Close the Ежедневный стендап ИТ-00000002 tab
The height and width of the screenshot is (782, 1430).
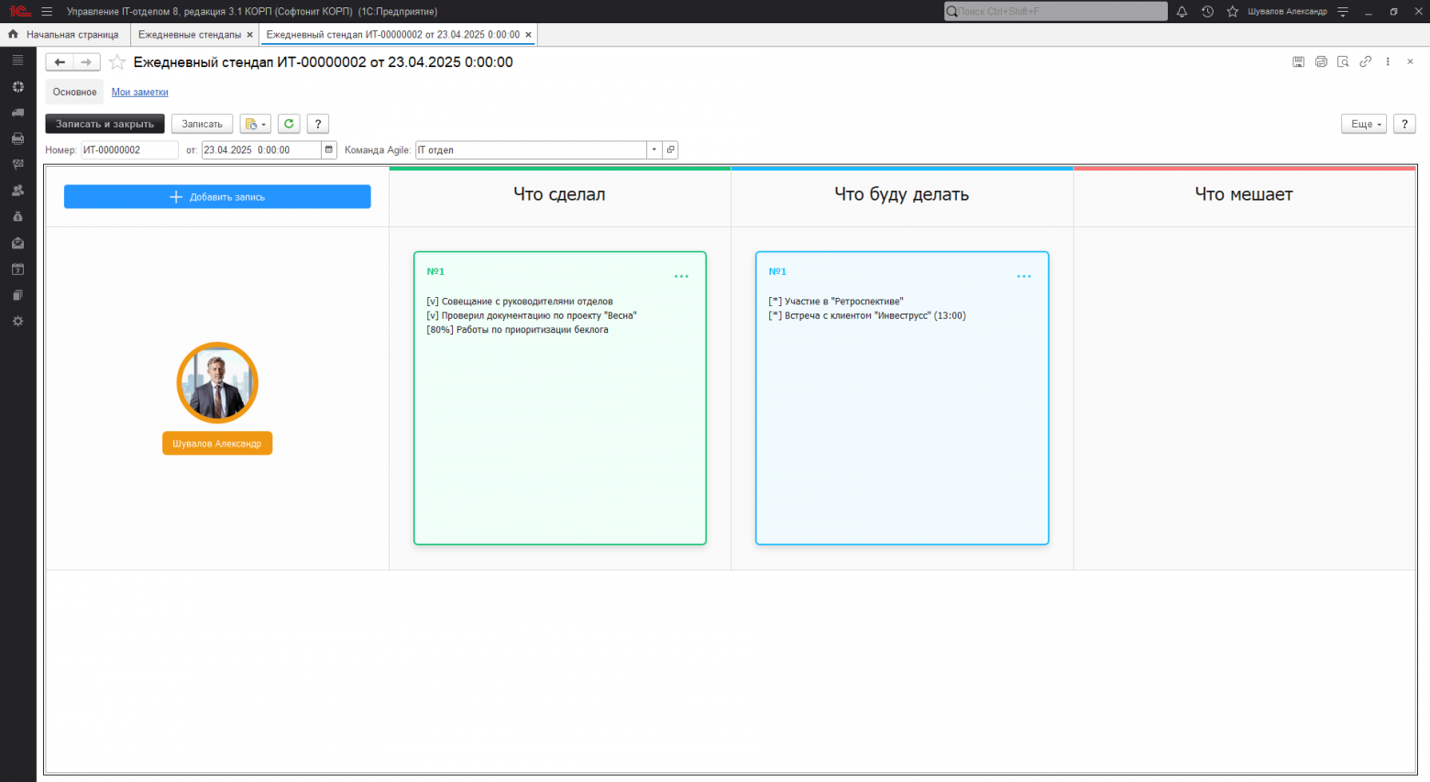[528, 35]
